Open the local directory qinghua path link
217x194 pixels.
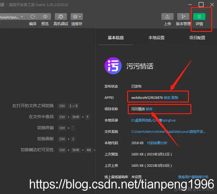click(153, 120)
